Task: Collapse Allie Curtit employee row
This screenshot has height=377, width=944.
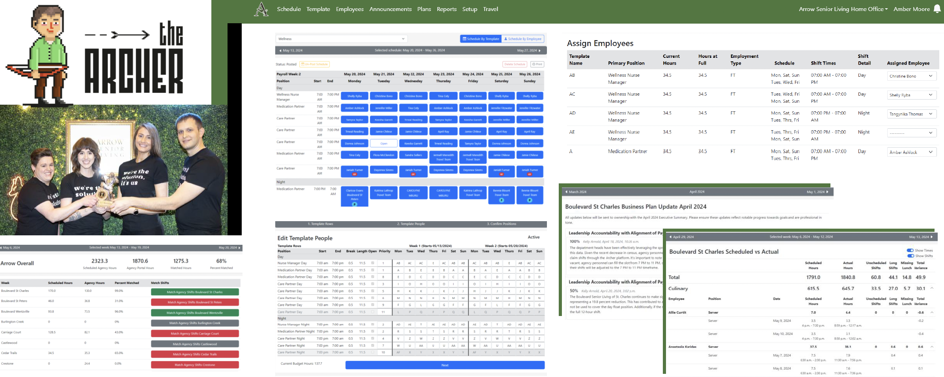Action: tap(932, 312)
